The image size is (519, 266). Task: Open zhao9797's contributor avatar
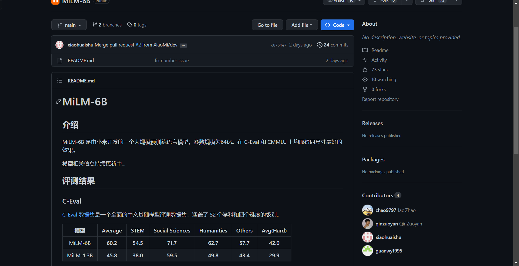coord(367,210)
